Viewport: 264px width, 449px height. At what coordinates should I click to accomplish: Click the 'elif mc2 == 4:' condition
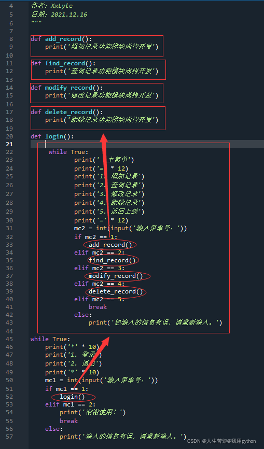pos(100,284)
